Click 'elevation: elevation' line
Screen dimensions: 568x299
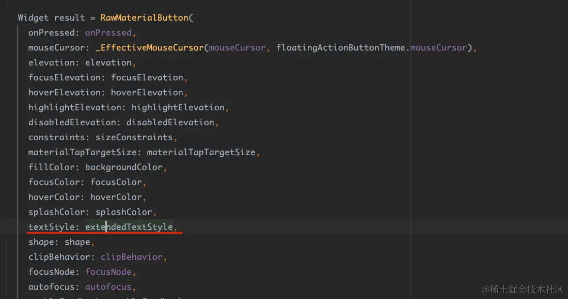coord(82,62)
